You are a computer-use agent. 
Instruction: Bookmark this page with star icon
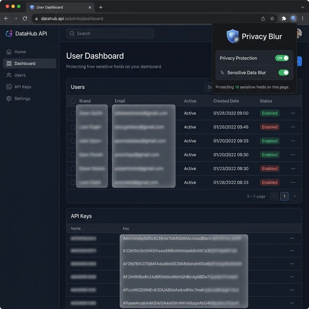coord(272,18)
